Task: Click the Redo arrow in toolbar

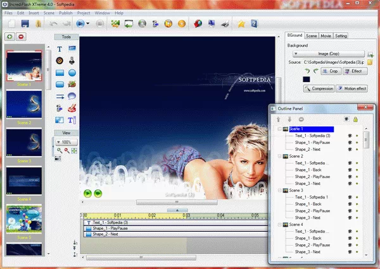Action: point(66,24)
